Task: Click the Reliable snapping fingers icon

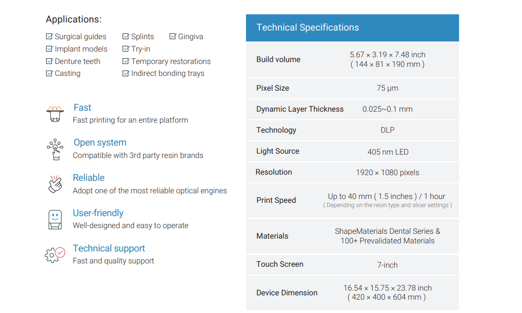Action: tap(55, 184)
